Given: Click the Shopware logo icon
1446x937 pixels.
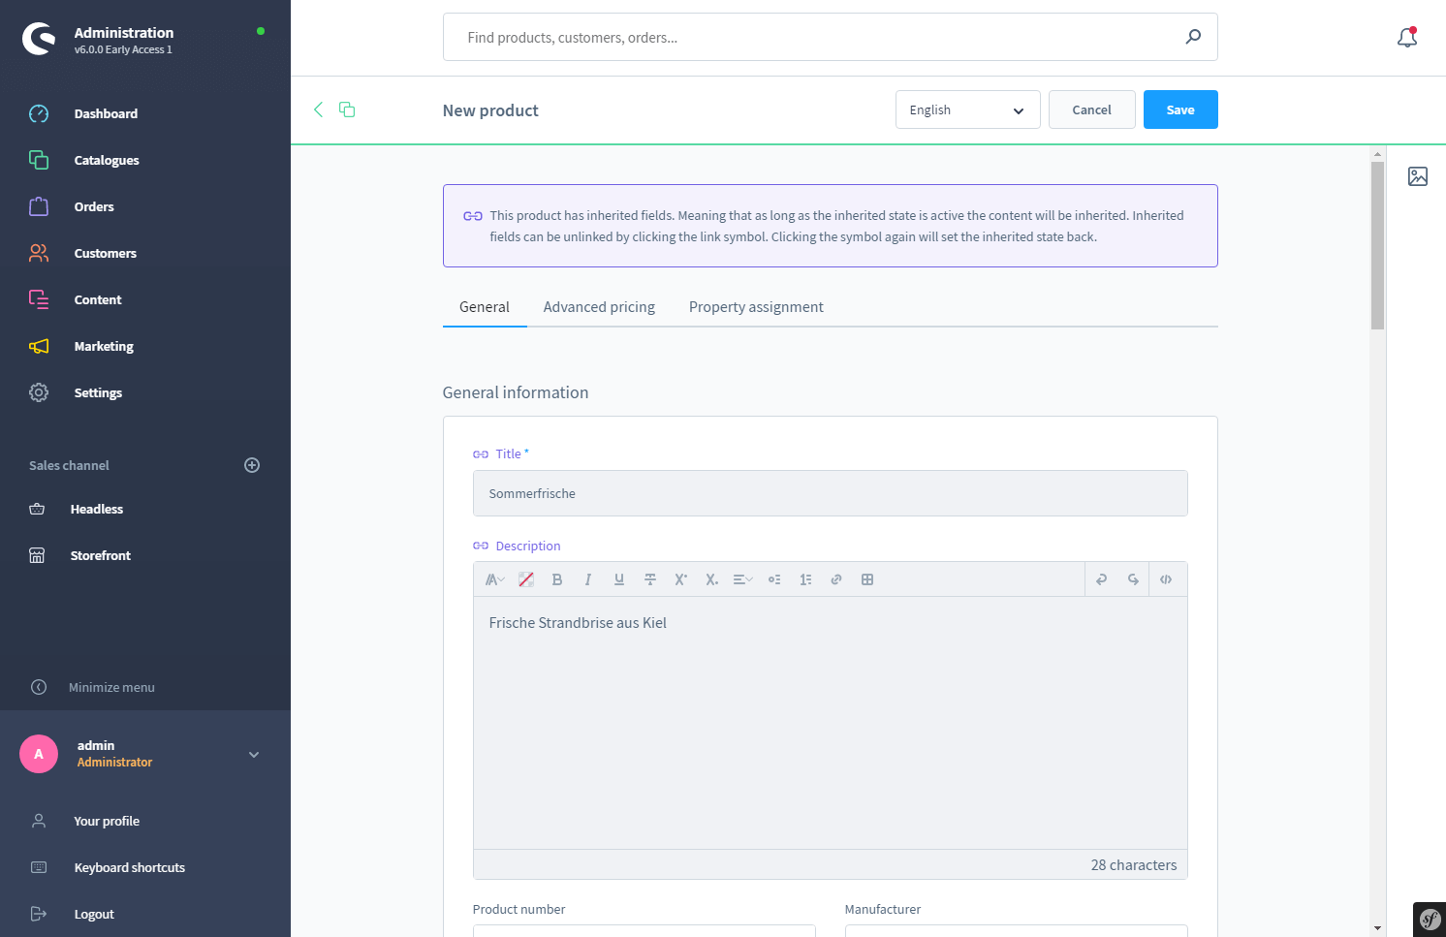Looking at the screenshot, I should [x=39, y=39].
